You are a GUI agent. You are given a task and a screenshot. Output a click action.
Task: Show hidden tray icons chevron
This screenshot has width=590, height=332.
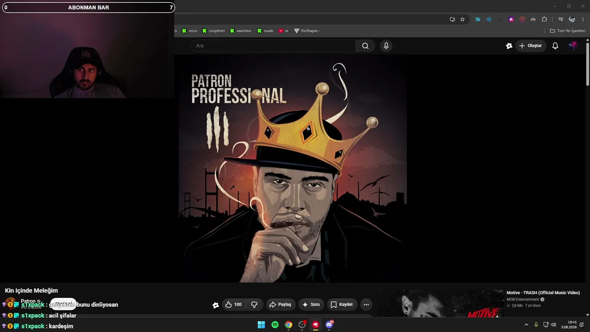click(x=526, y=325)
